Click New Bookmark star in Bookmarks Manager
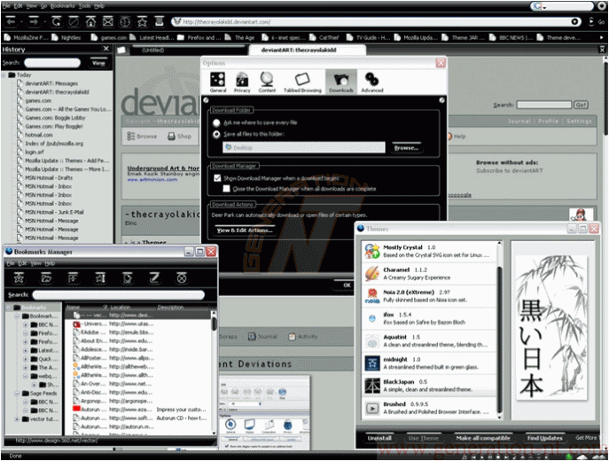The image size is (609, 461). click(19, 278)
